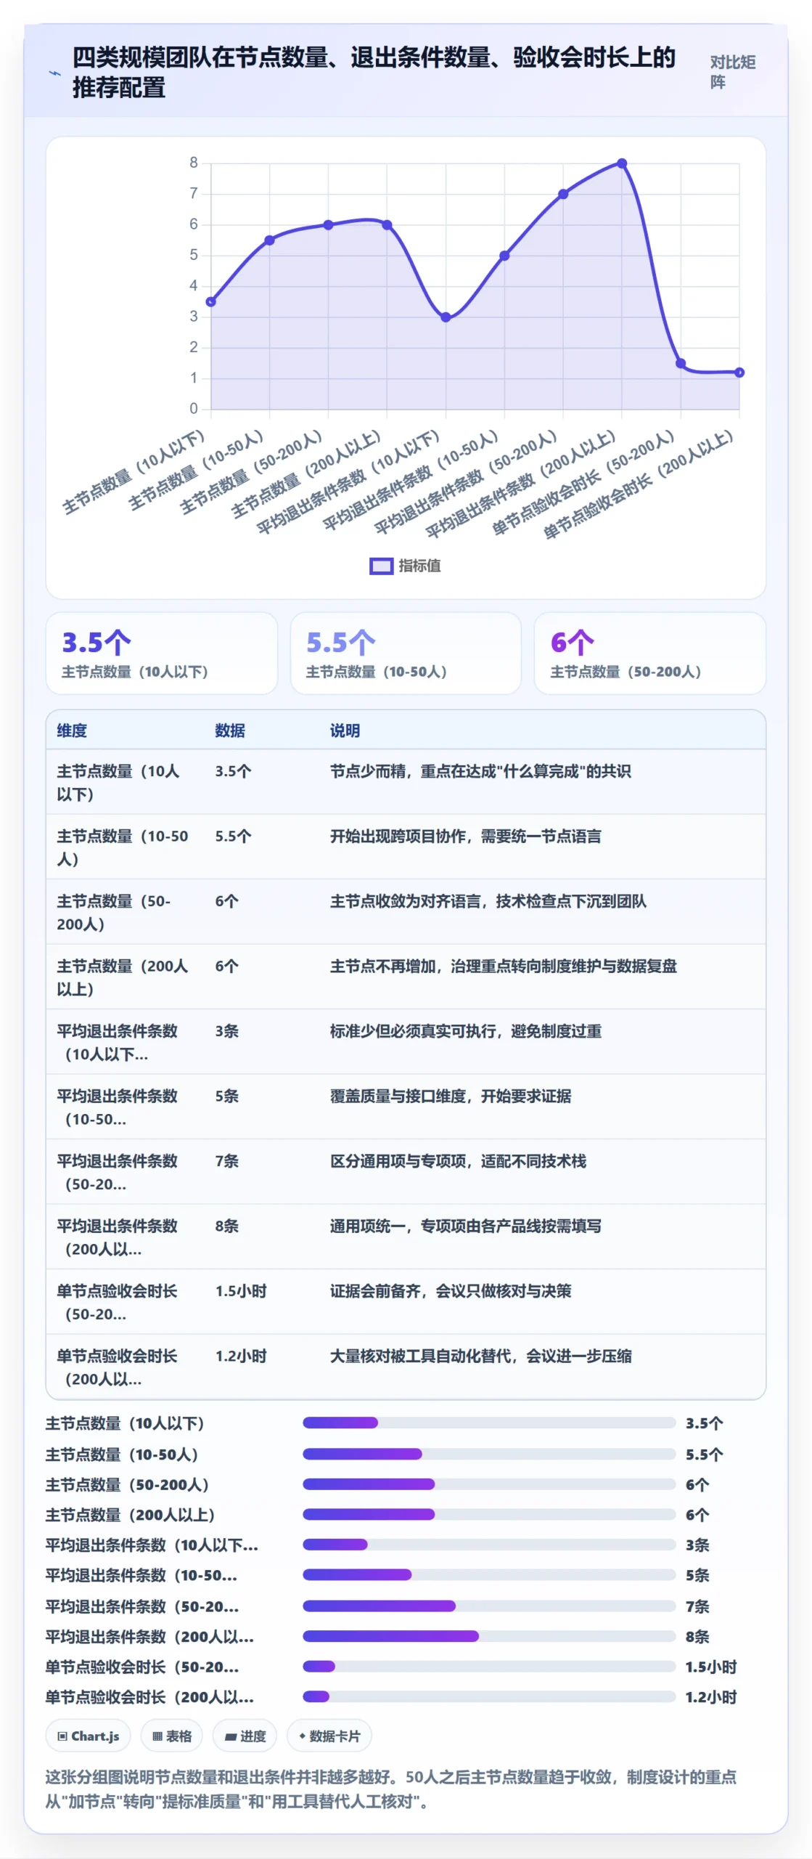Click the 1.5小时 value in the table
Screen dimensions: 812x1859
(x=241, y=1291)
